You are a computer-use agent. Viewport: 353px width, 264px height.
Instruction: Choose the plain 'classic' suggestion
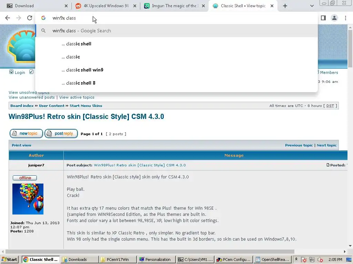click(x=176, y=57)
